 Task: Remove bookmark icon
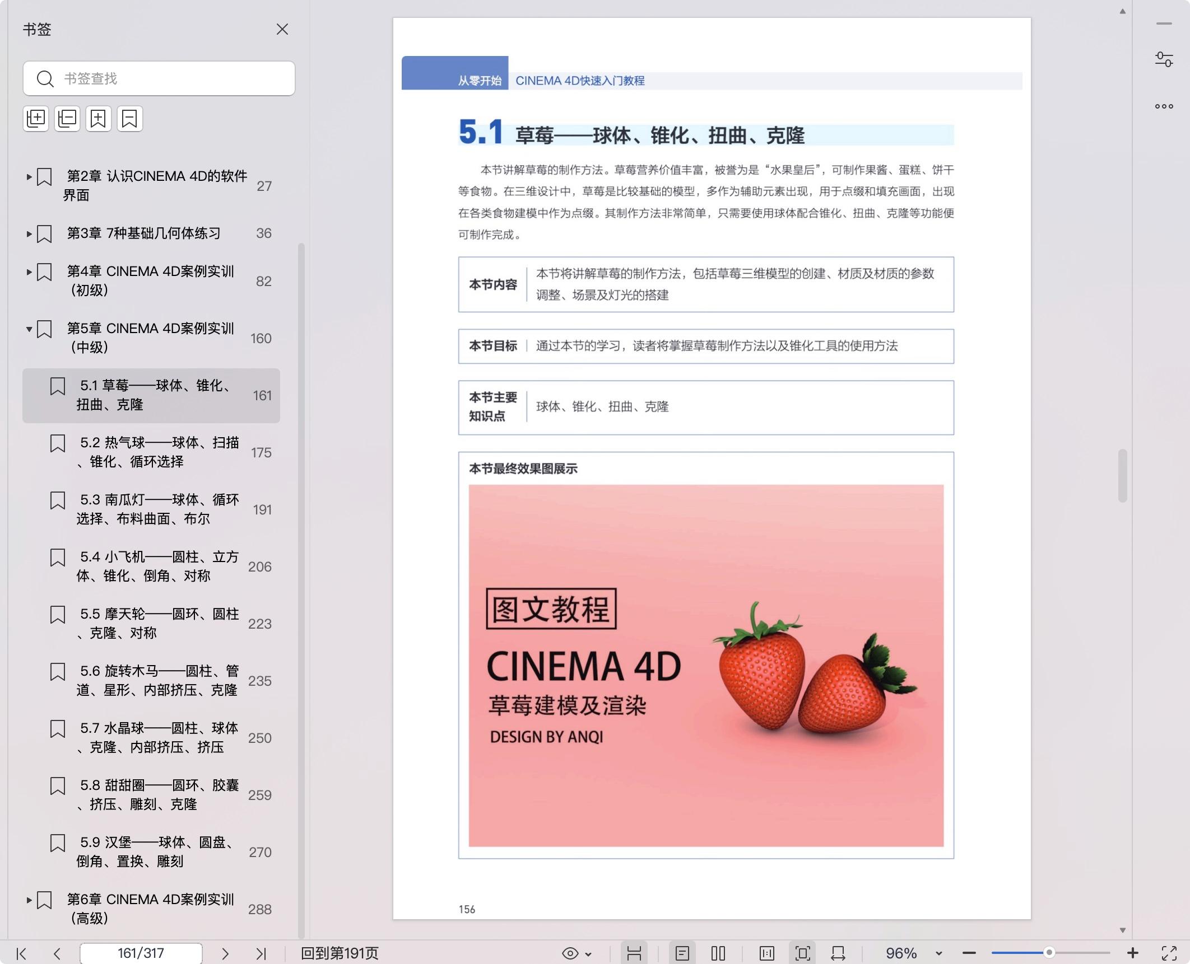click(x=130, y=119)
